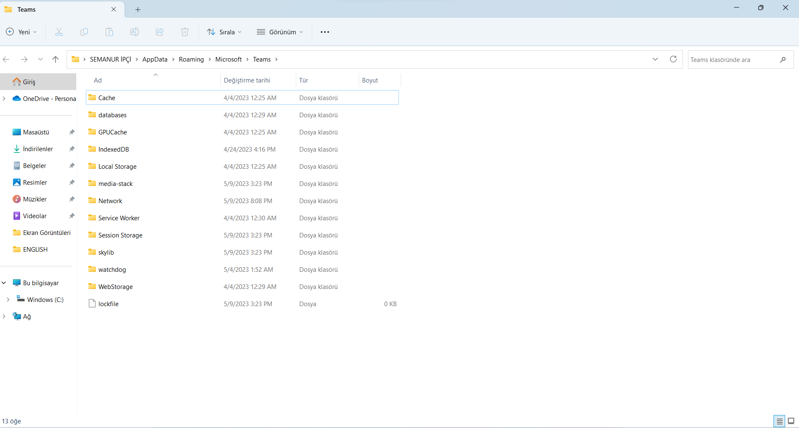Screen dimensions: 799x428
Task: Unpin Masaüstü using its pin icon
Action: click(x=72, y=132)
